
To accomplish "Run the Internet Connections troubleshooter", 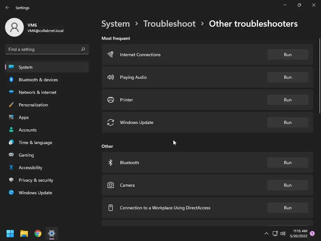I will [x=287, y=55].
